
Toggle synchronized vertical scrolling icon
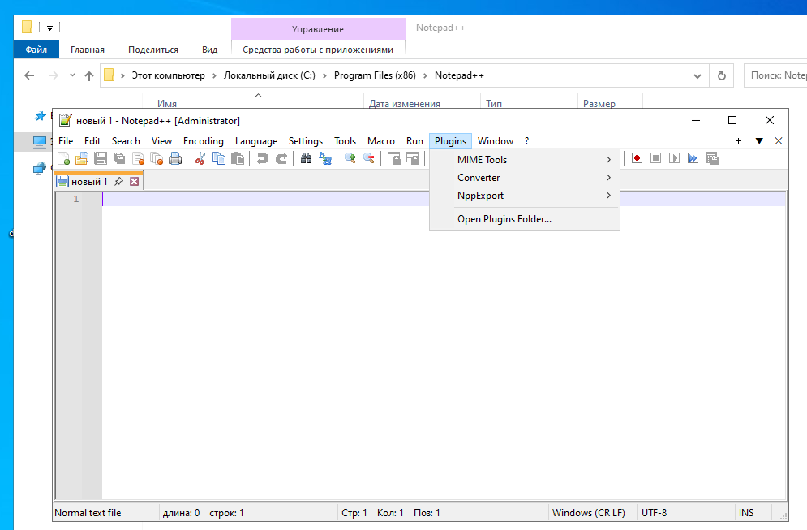[x=393, y=158]
